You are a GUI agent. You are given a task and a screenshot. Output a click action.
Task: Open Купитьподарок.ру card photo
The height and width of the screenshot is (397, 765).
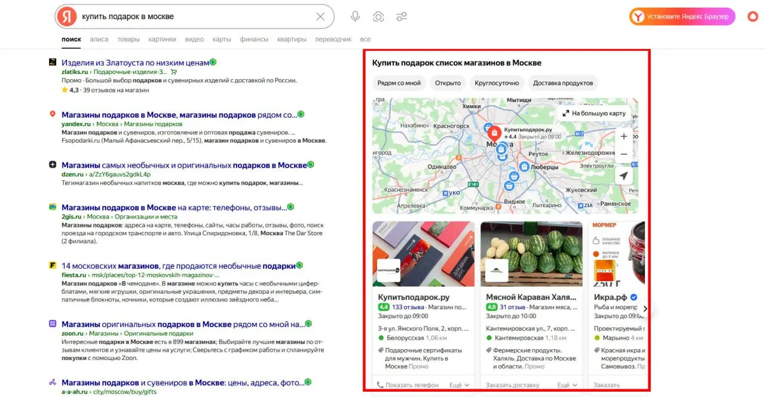point(424,254)
